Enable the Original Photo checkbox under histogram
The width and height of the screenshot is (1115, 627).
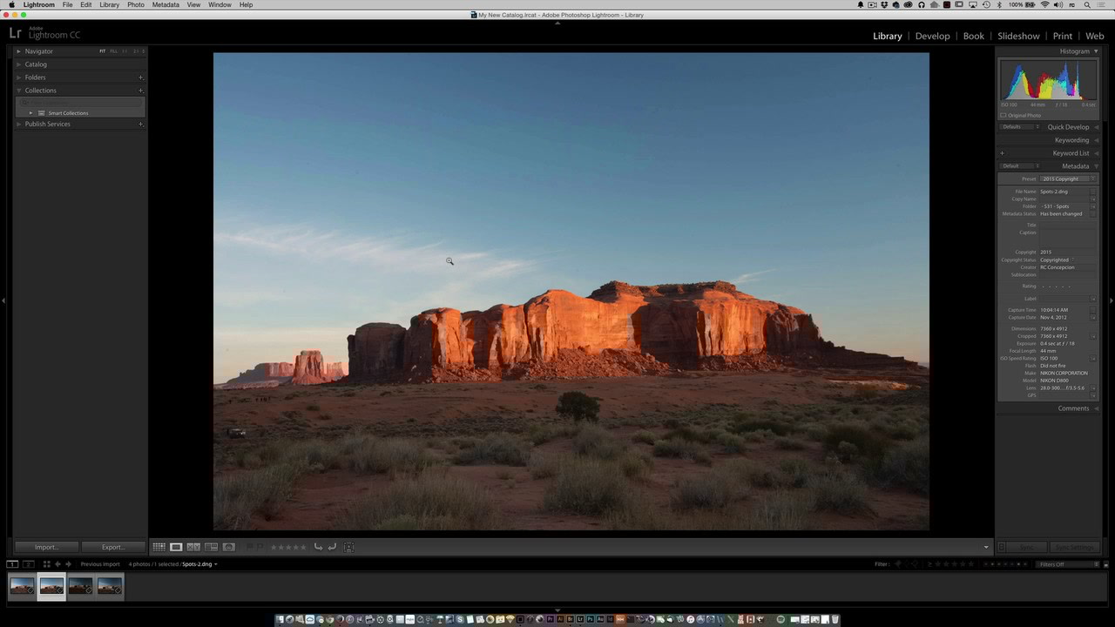(x=1003, y=115)
